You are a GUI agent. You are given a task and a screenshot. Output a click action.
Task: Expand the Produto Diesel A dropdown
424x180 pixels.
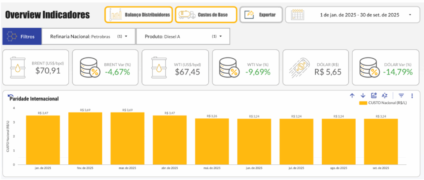coord(221,36)
